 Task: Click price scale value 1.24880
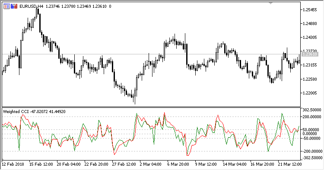tap(310, 24)
